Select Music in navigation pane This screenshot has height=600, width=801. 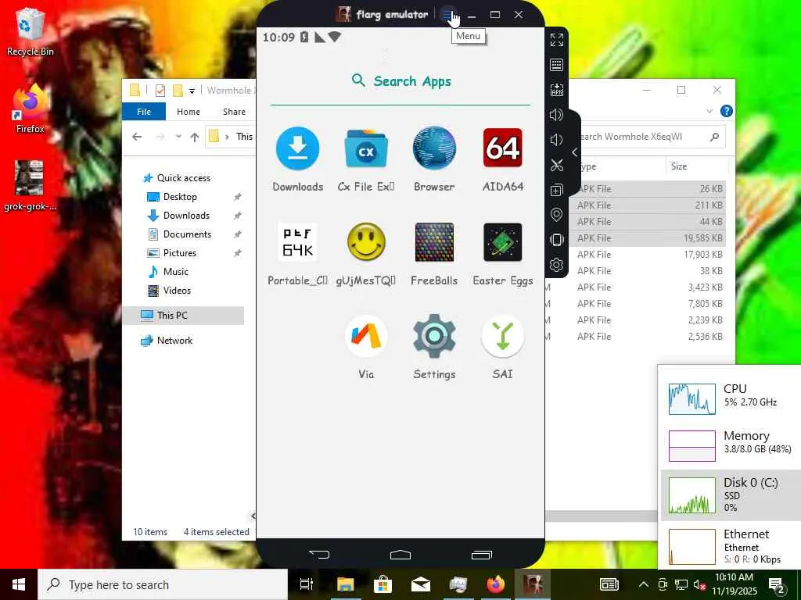pos(175,272)
